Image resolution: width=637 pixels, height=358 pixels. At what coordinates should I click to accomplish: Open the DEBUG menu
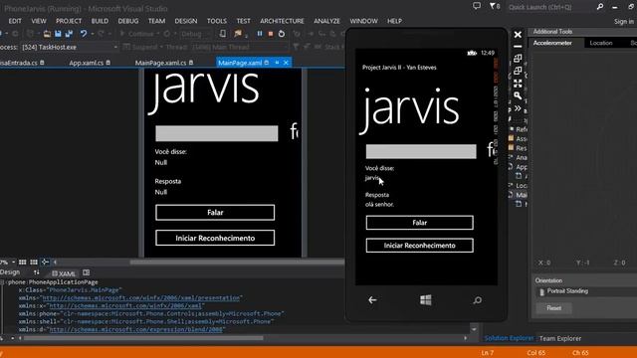tap(128, 21)
